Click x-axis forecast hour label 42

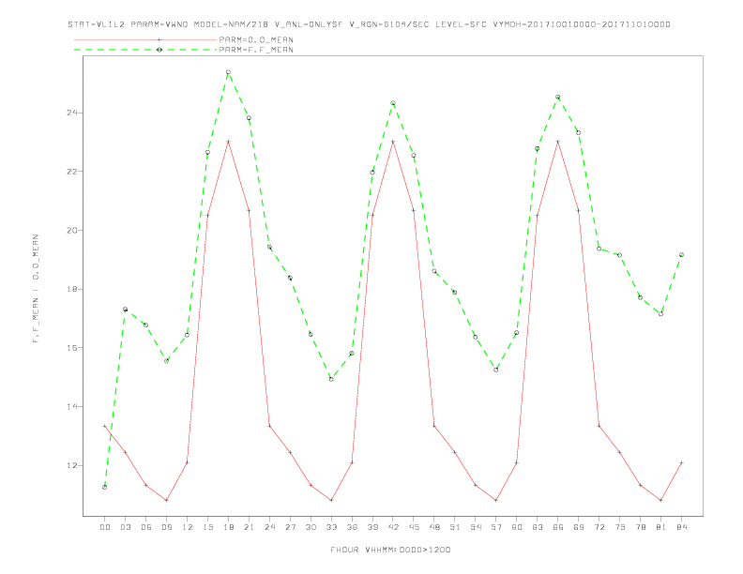pyautogui.click(x=393, y=527)
